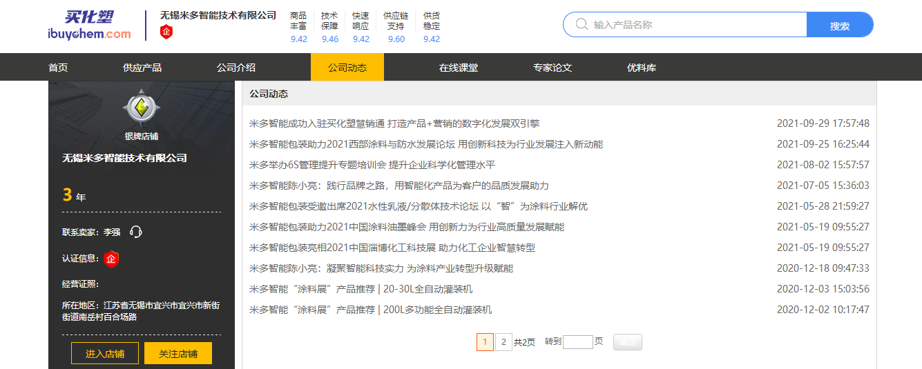Click the 进入店铺 button
The height and width of the screenshot is (369, 922).
105,353
